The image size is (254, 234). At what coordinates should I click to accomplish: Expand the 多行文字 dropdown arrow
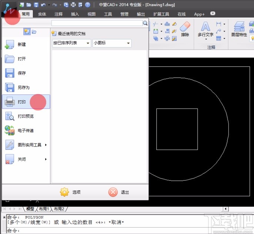[x=206, y=39]
